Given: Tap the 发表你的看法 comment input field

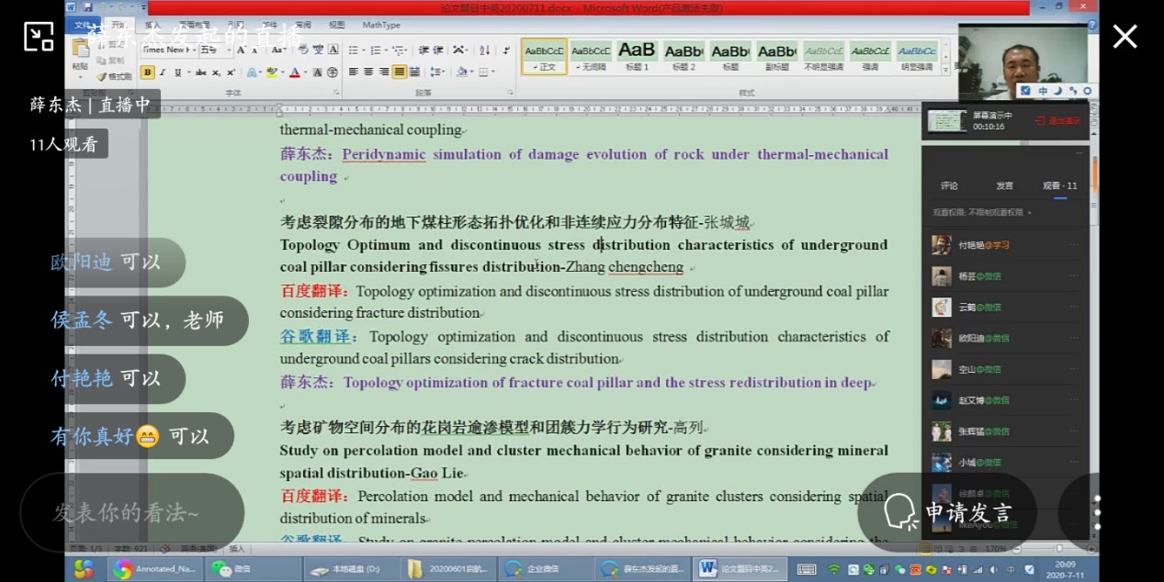Looking at the screenshot, I should click(132, 511).
